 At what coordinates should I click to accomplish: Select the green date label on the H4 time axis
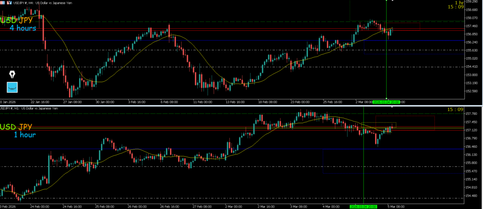coord(386,102)
